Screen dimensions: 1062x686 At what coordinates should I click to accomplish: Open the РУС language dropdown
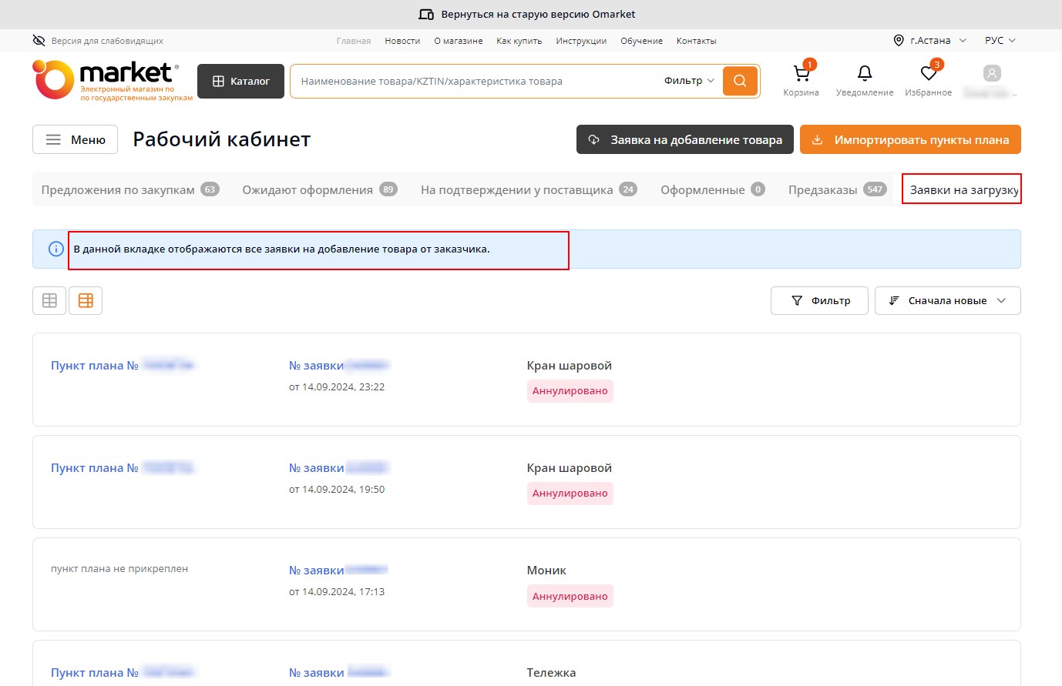point(1000,41)
